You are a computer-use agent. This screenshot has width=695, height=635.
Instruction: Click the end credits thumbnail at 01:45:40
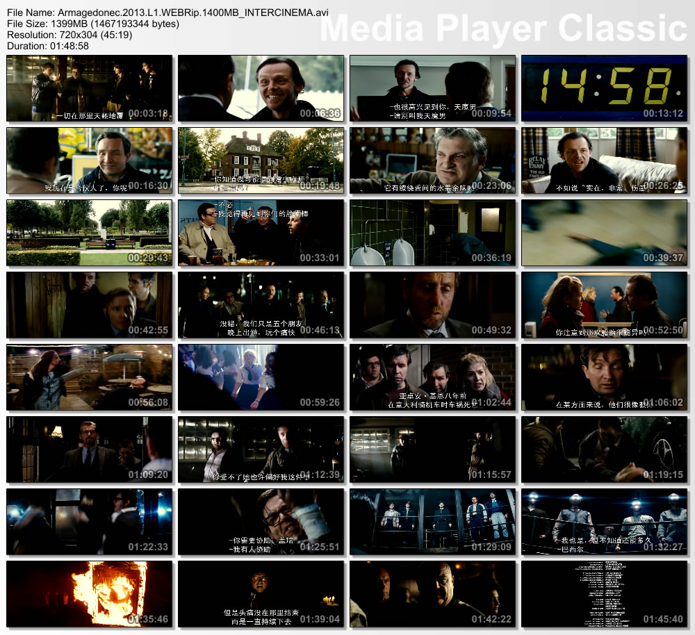(x=604, y=594)
